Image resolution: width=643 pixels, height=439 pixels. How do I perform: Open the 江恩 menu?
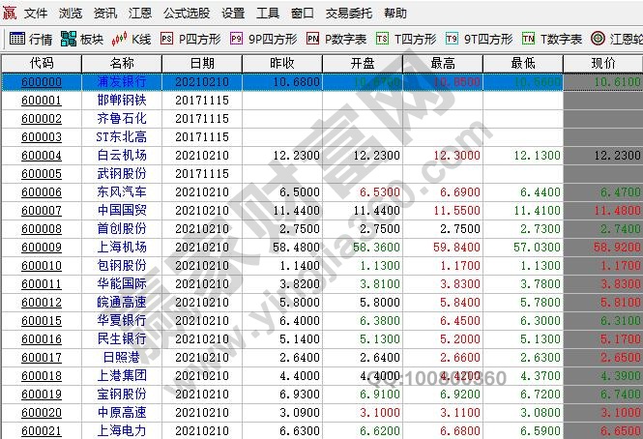(139, 14)
